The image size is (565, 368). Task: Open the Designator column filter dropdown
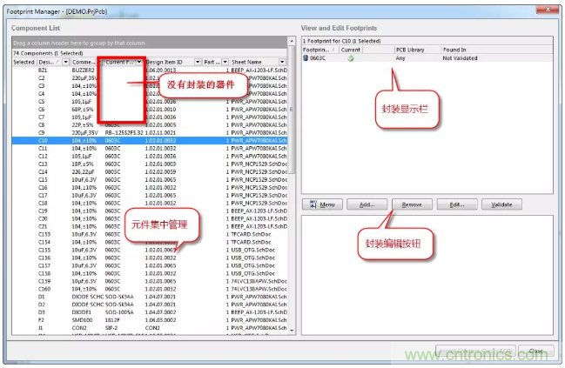coord(64,63)
